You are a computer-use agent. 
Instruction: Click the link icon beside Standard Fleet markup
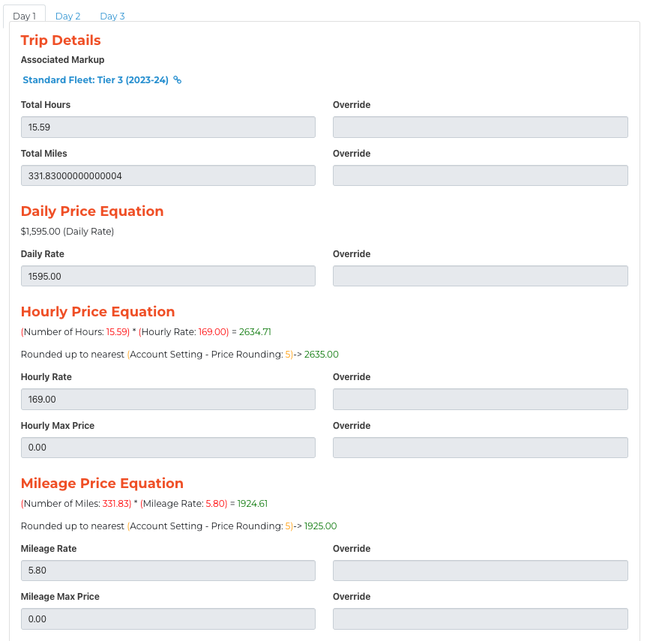(177, 79)
